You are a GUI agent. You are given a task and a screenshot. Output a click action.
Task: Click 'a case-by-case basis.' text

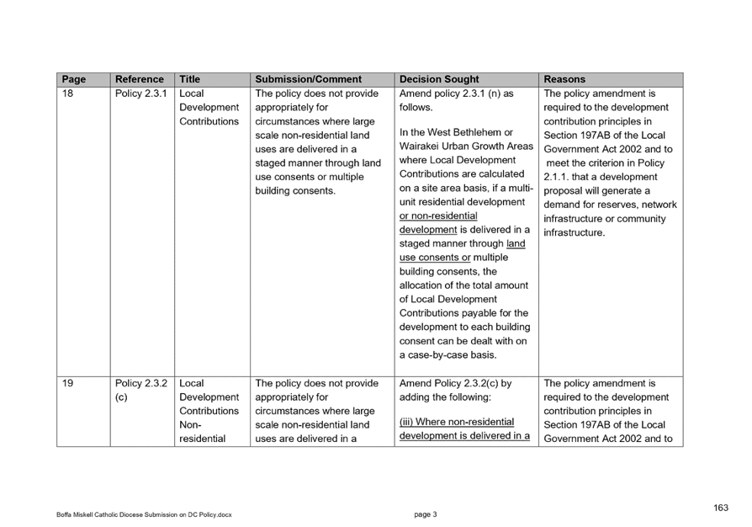tap(448, 355)
